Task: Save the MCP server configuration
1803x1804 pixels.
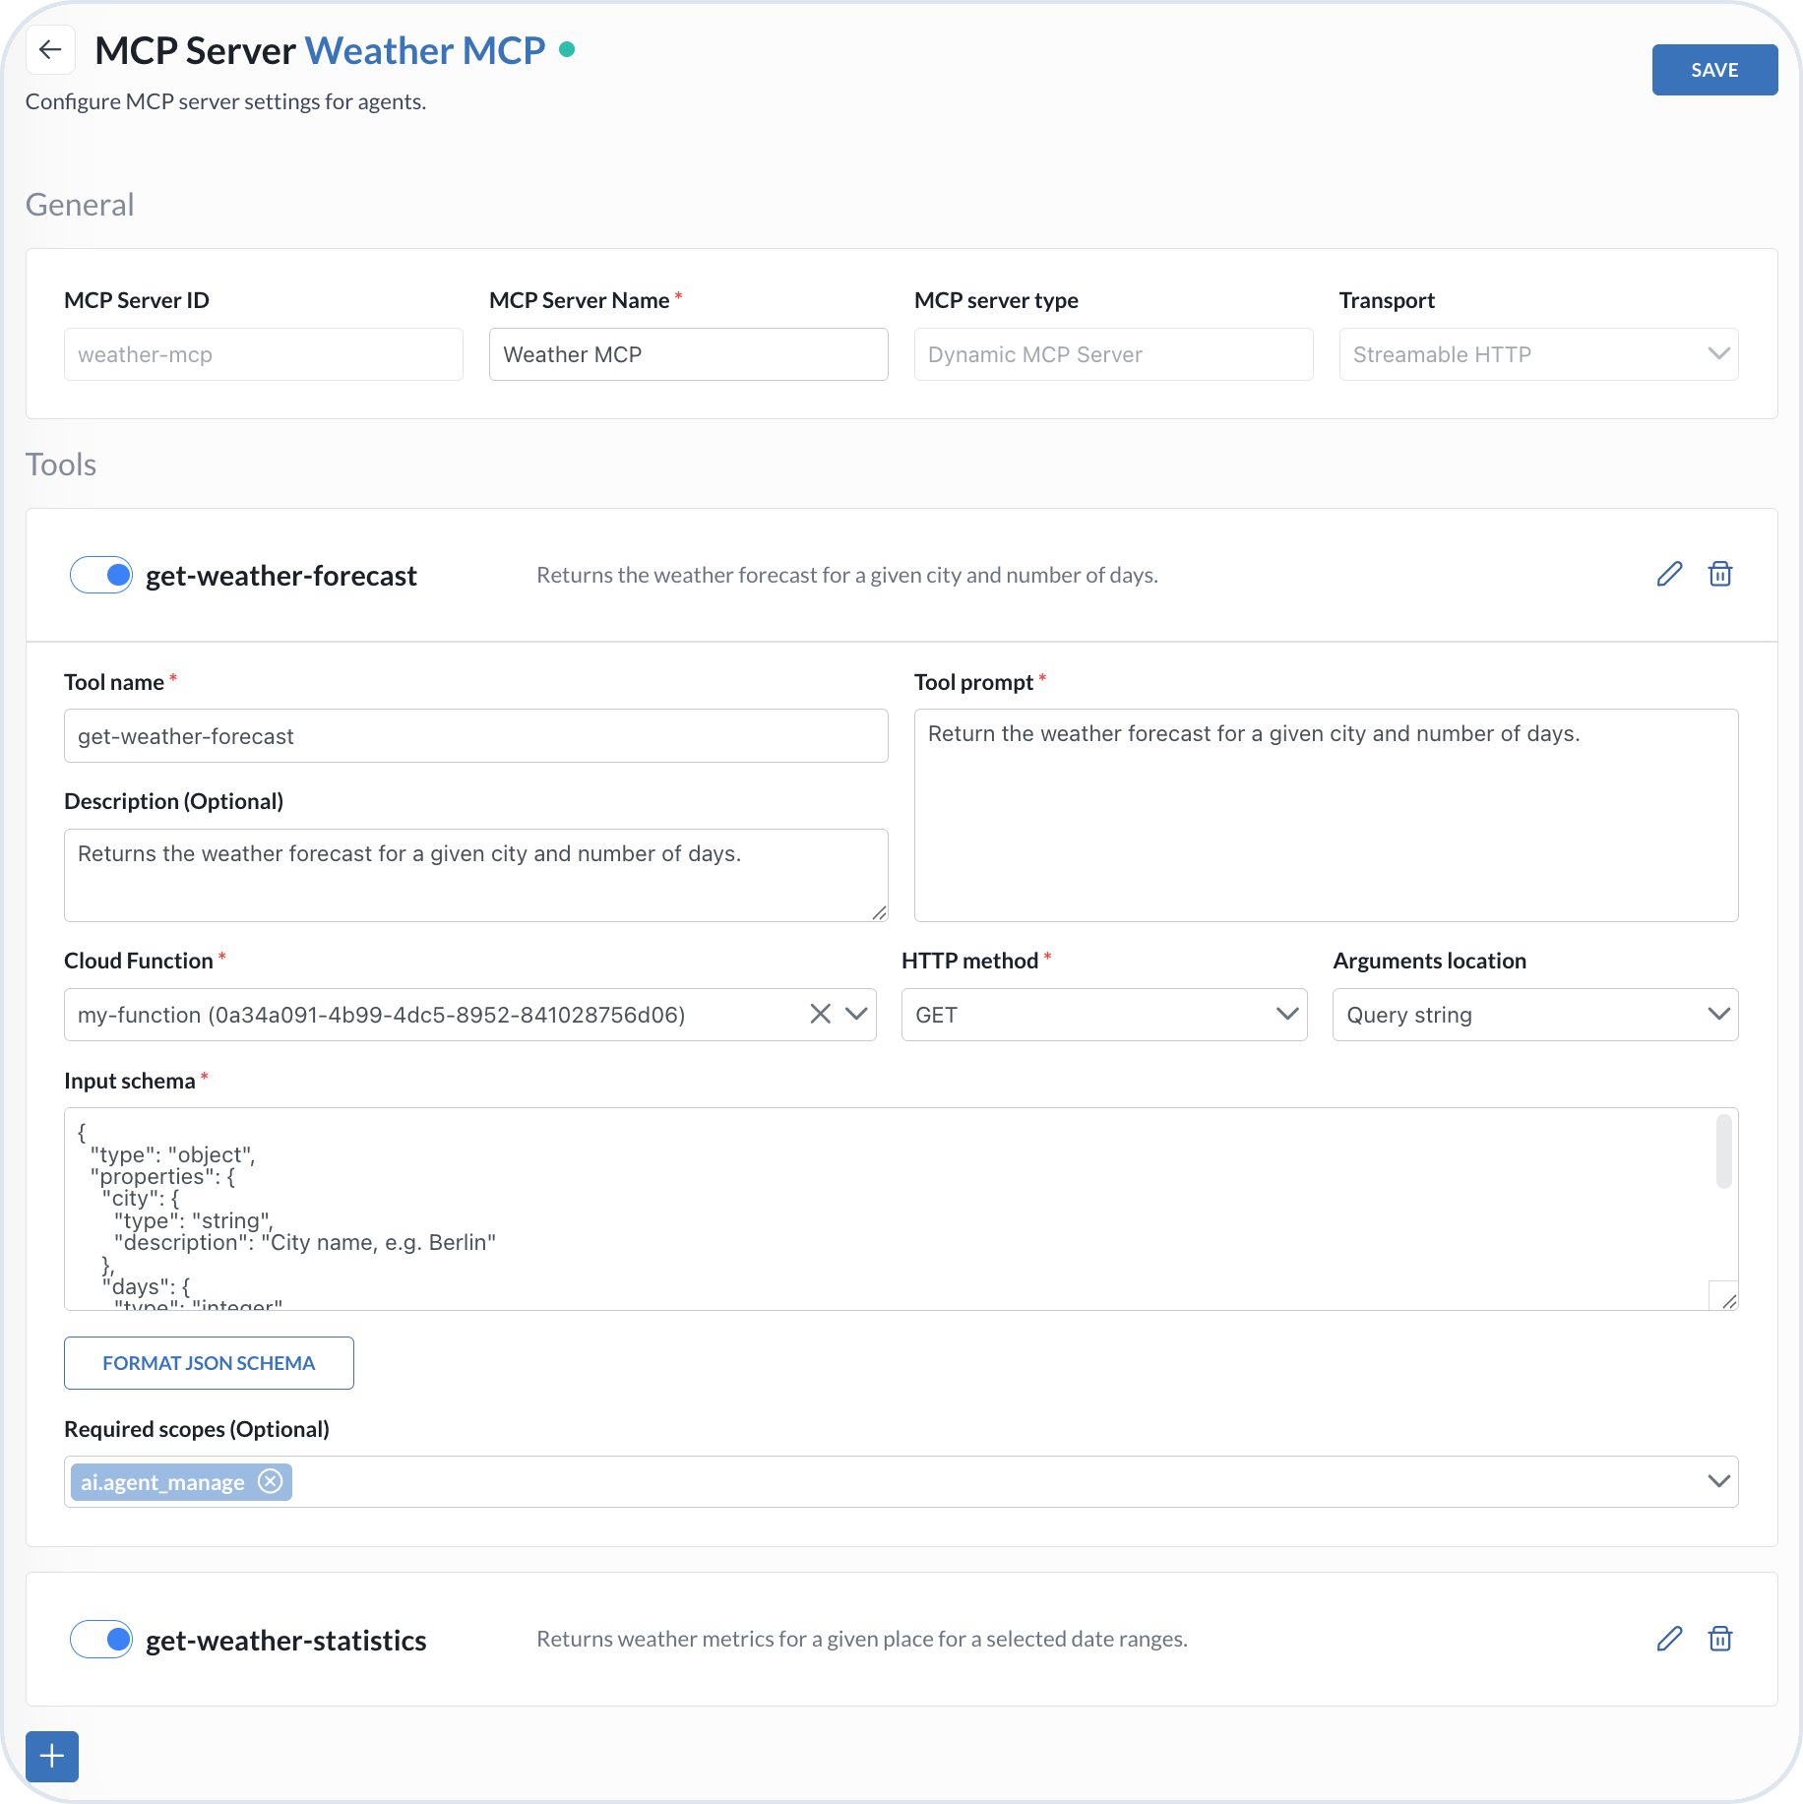Action: pos(1714,70)
